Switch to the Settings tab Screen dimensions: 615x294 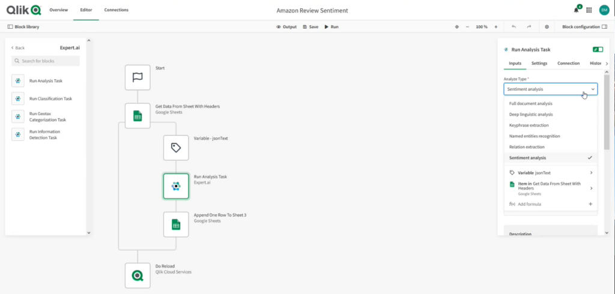(x=539, y=63)
